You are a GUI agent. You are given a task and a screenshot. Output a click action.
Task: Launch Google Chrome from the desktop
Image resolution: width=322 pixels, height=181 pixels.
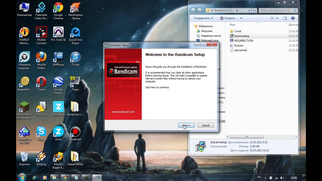tap(58, 11)
